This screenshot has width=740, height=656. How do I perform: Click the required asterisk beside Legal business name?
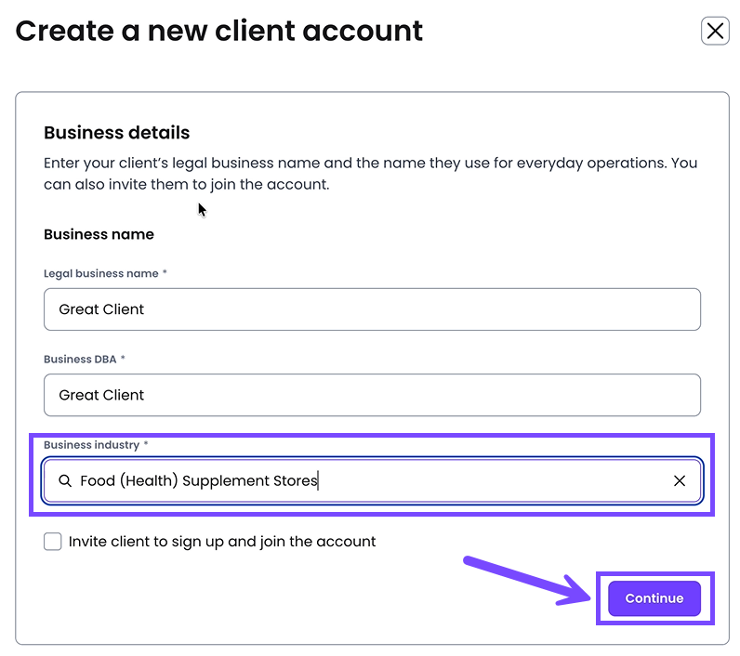(165, 274)
